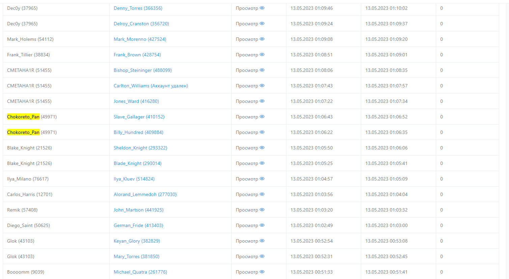
Task: Click Просмотр text in Mary_Torres row
Action: tap(247, 256)
